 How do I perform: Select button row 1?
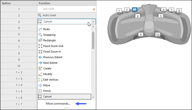[19, 9]
